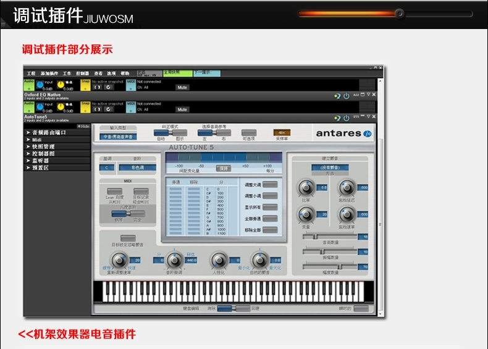Click the snapshot reload icon above Oxford EQ Native
Image resolution: width=488 pixels, height=349 pixels.
pyautogui.click(x=108, y=87)
